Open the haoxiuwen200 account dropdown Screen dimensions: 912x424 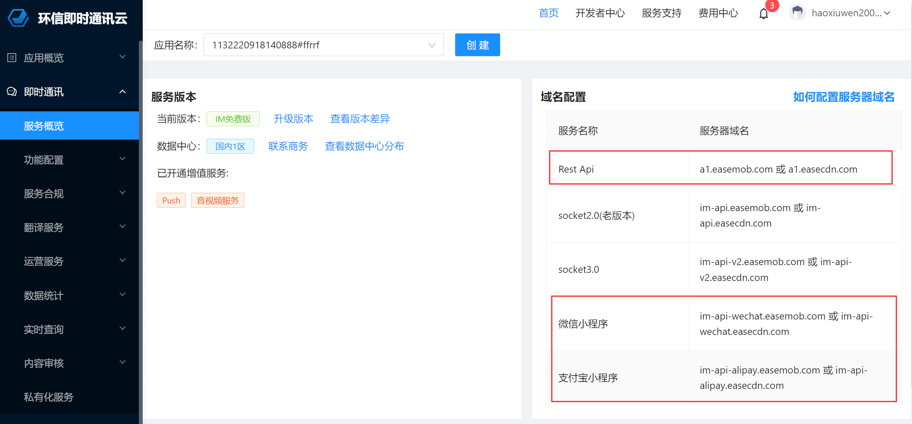click(x=851, y=13)
